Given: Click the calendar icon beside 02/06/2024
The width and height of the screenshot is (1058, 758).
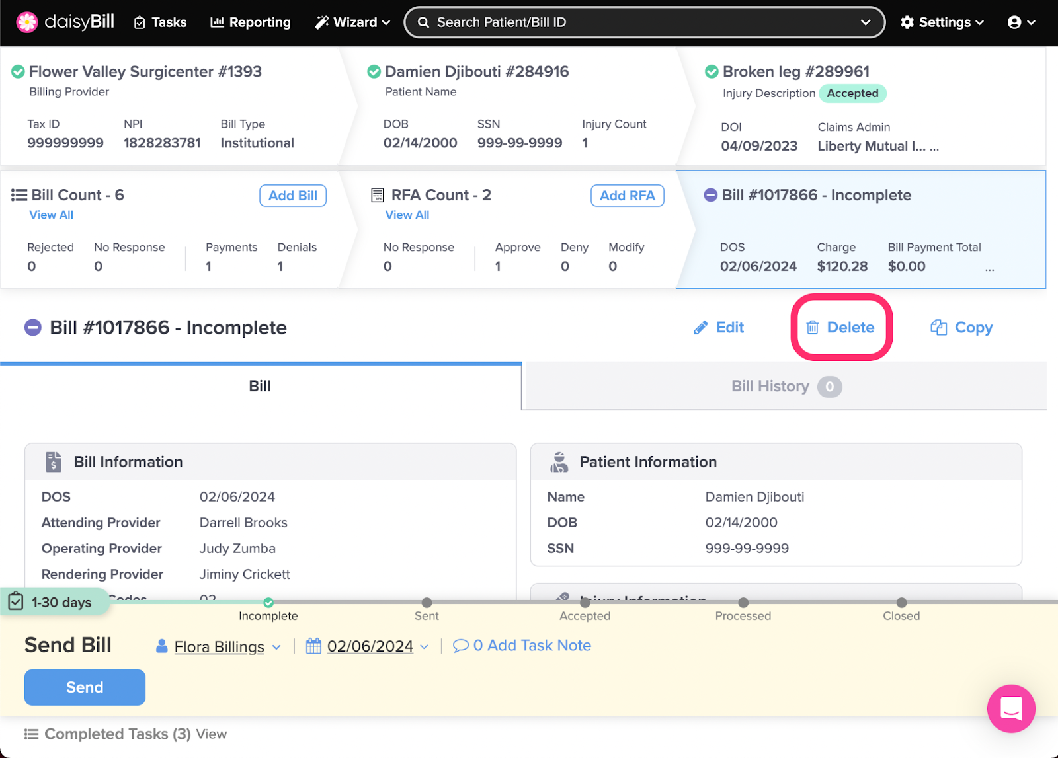Looking at the screenshot, I should tap(313, 646).
